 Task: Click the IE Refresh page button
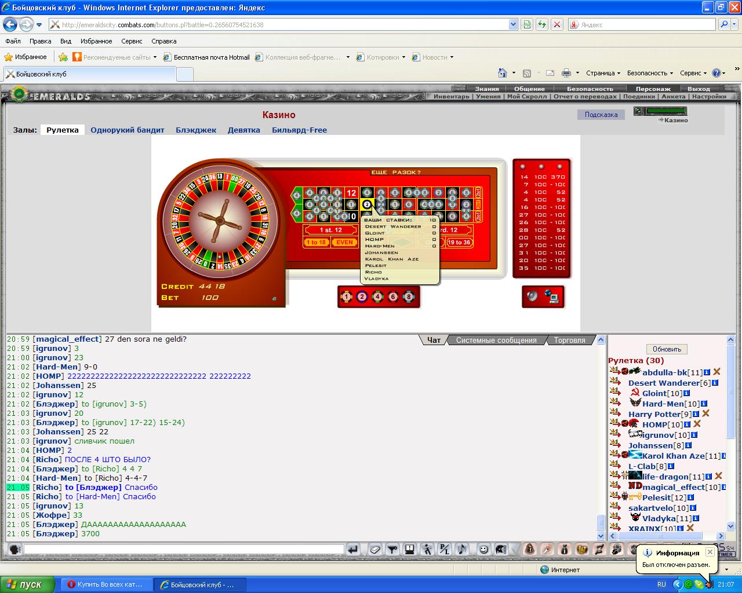coord(542,24)
